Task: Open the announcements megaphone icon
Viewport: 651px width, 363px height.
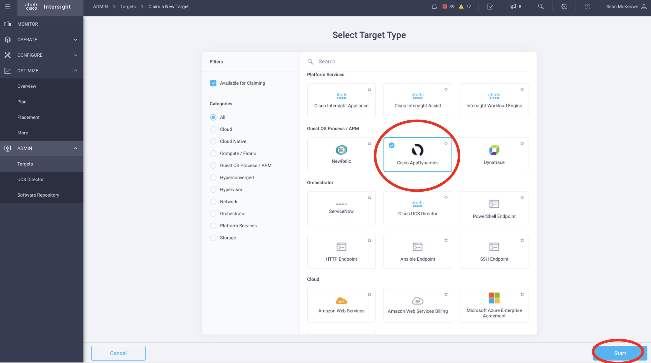Action: pos(513,7)
